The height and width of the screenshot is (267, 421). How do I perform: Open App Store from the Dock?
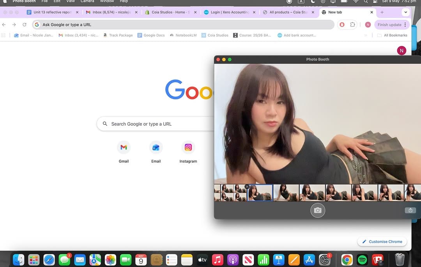pyautogui.click(x=309, y=260)
